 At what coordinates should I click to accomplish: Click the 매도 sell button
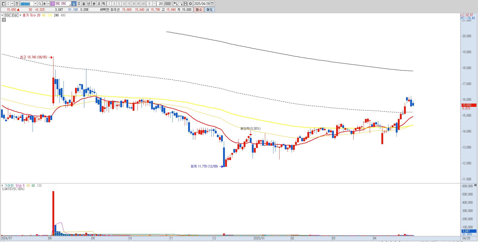pyautogui.click(x=209, y=10)
